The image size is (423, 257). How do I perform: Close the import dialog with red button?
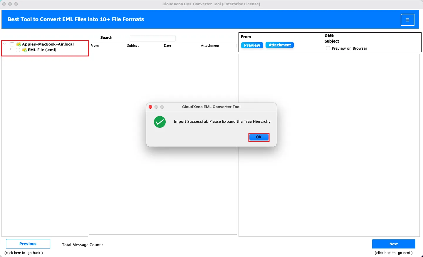(150, 107)
